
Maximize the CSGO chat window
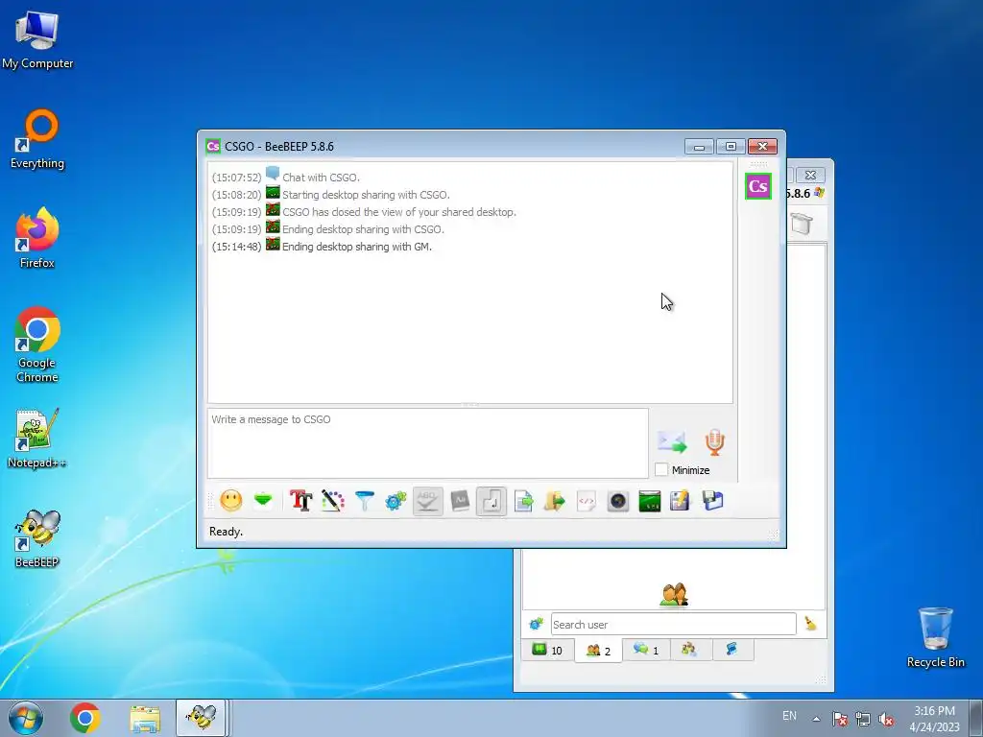(731, 147)
